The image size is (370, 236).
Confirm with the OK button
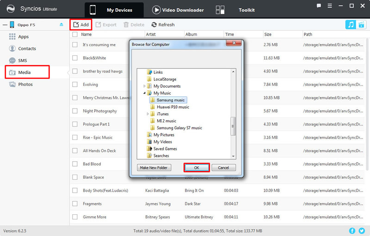(x=197, y=168)
